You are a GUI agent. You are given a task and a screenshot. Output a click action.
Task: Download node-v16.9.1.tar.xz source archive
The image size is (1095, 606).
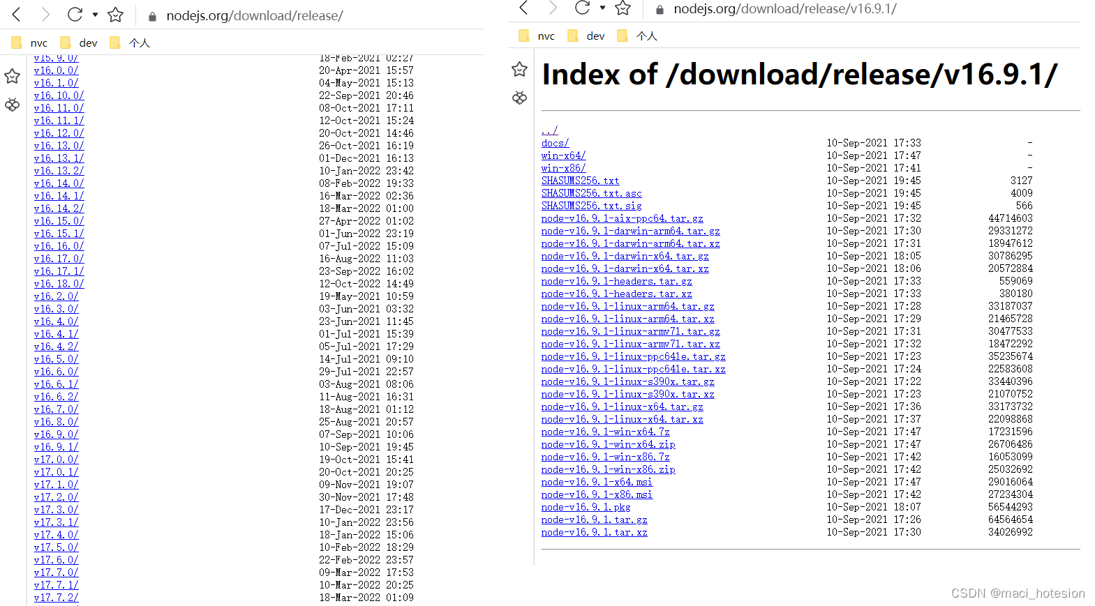click(594, 532)
